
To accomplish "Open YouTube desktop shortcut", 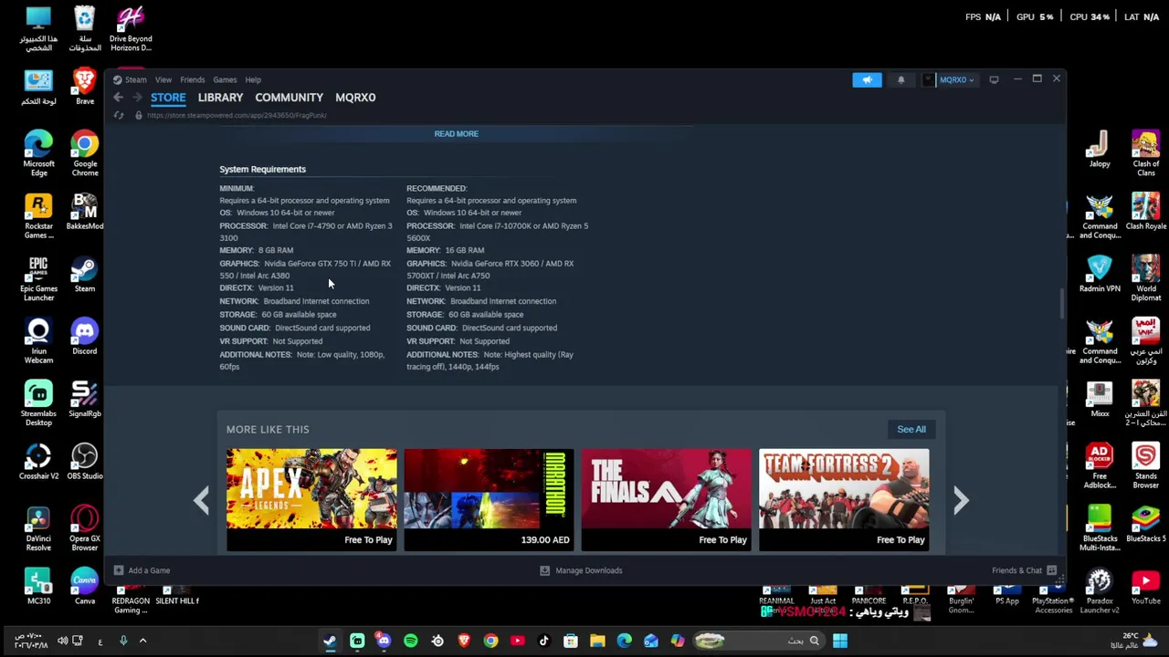I will point(1145,587).
